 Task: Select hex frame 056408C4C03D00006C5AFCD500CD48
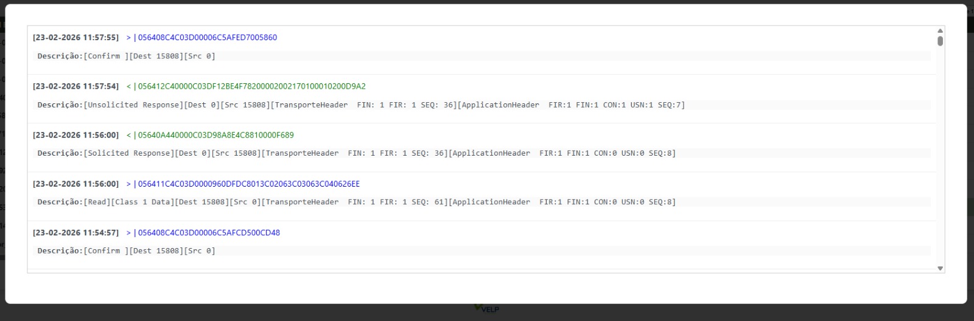(209, 233)
